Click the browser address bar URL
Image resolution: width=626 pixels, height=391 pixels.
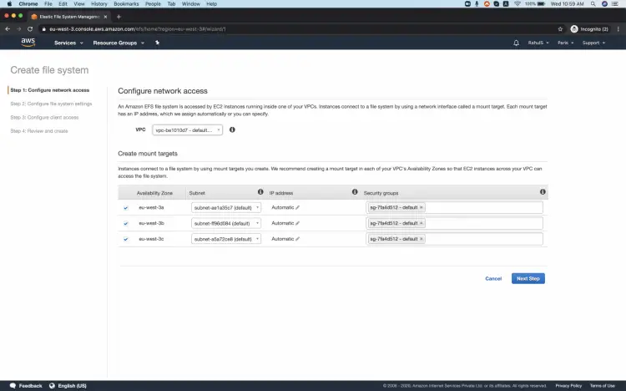138,28
